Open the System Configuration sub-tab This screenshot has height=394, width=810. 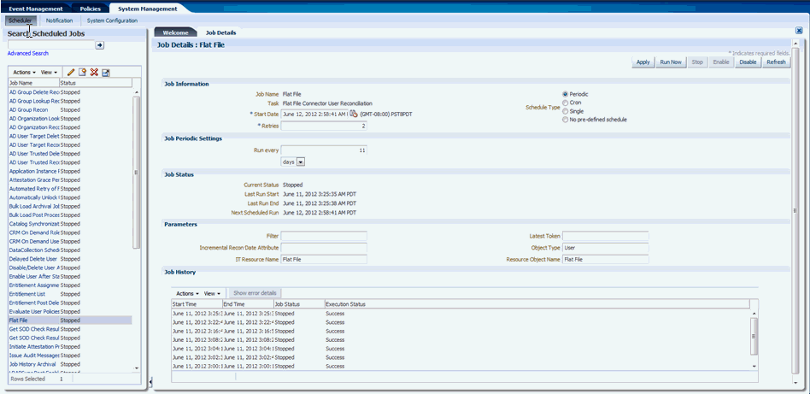click(112, 21)
